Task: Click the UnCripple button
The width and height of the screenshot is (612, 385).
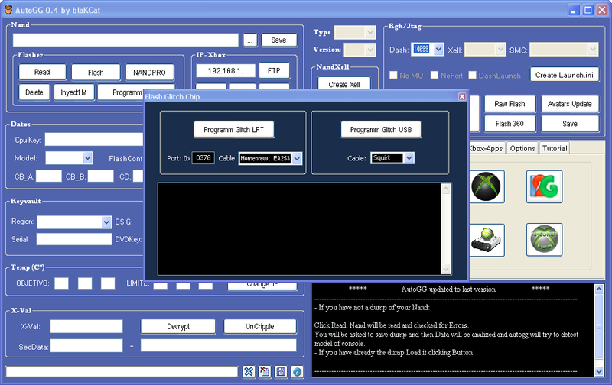Action: point(260,326)
